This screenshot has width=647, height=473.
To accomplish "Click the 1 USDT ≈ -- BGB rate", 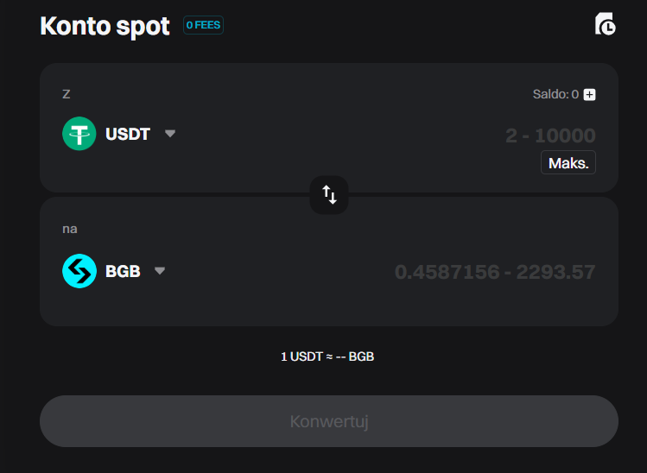I will 327,356.
